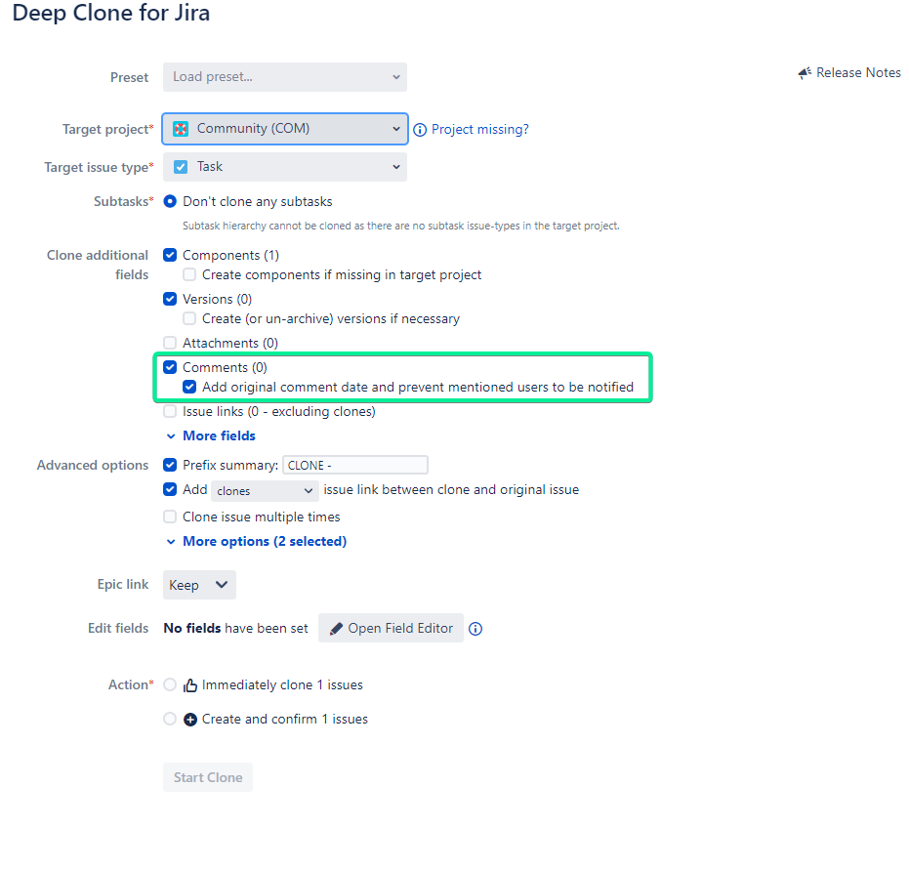The image size is (909, 869).
Task: Check the Attachments (0) checkbox
Action: point(170,343)
